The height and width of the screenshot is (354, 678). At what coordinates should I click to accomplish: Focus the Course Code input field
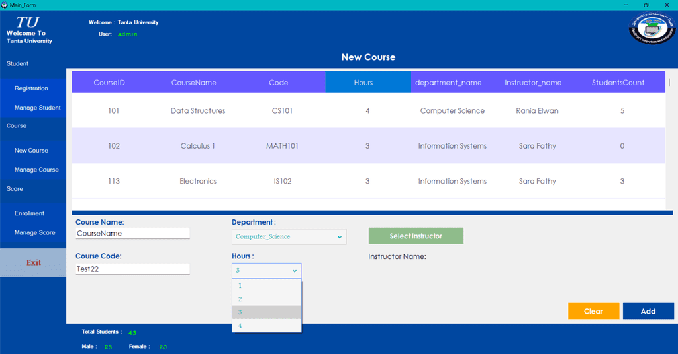(132, 269)
